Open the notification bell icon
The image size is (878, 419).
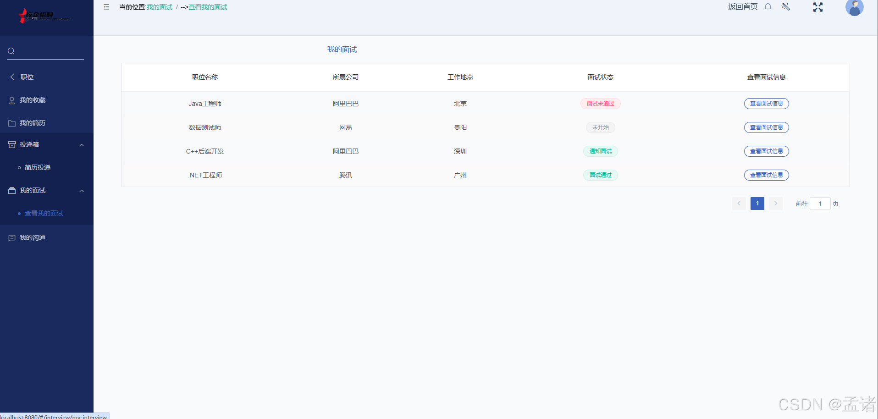point(768,6)
